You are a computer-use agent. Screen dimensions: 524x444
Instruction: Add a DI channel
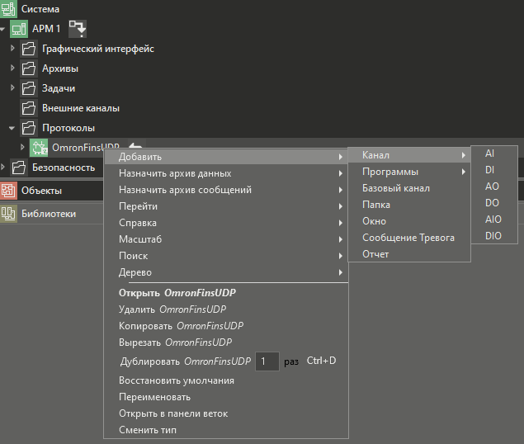click(x=494, y=170)
